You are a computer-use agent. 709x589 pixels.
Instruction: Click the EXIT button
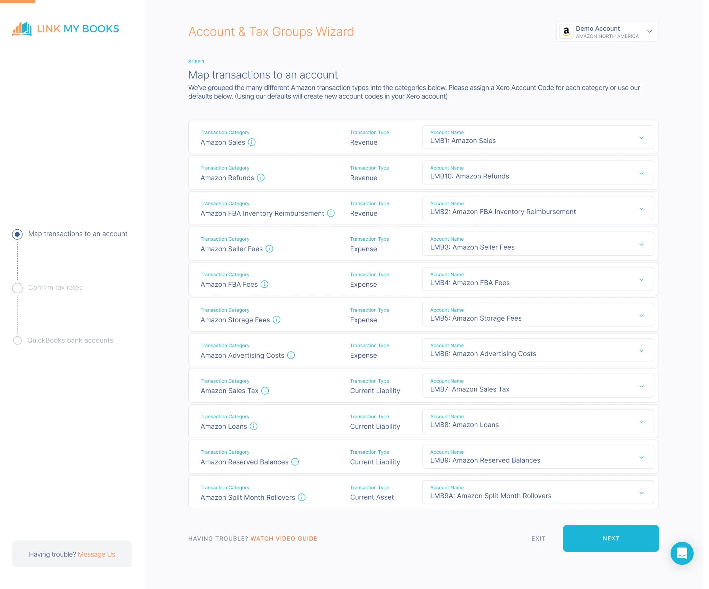coord(538,539)
